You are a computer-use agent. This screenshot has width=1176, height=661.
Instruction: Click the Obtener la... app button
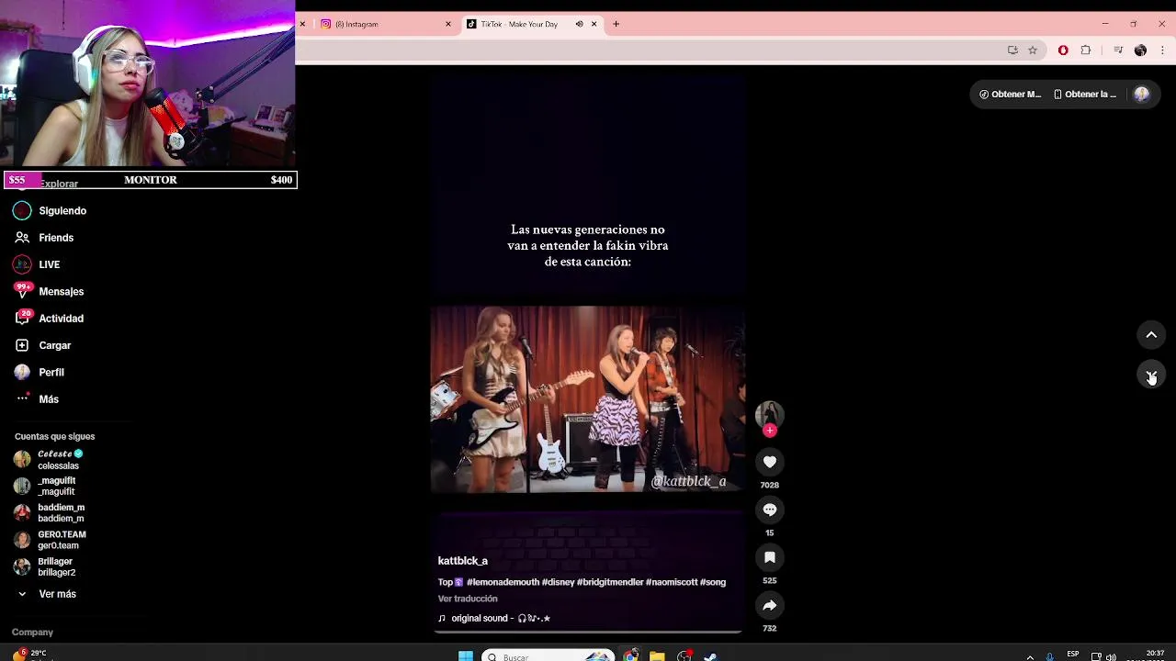point(1085,95)
